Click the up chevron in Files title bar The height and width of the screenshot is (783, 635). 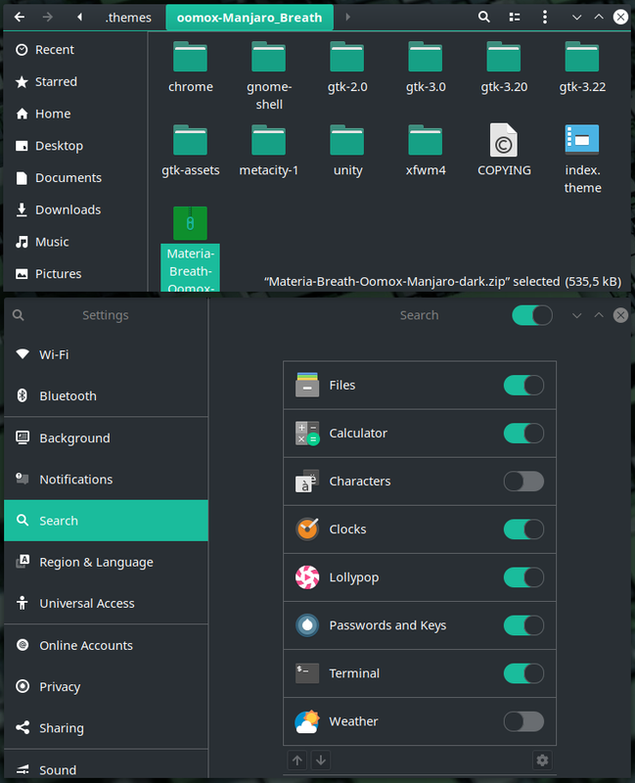click(x=599, y=17)
